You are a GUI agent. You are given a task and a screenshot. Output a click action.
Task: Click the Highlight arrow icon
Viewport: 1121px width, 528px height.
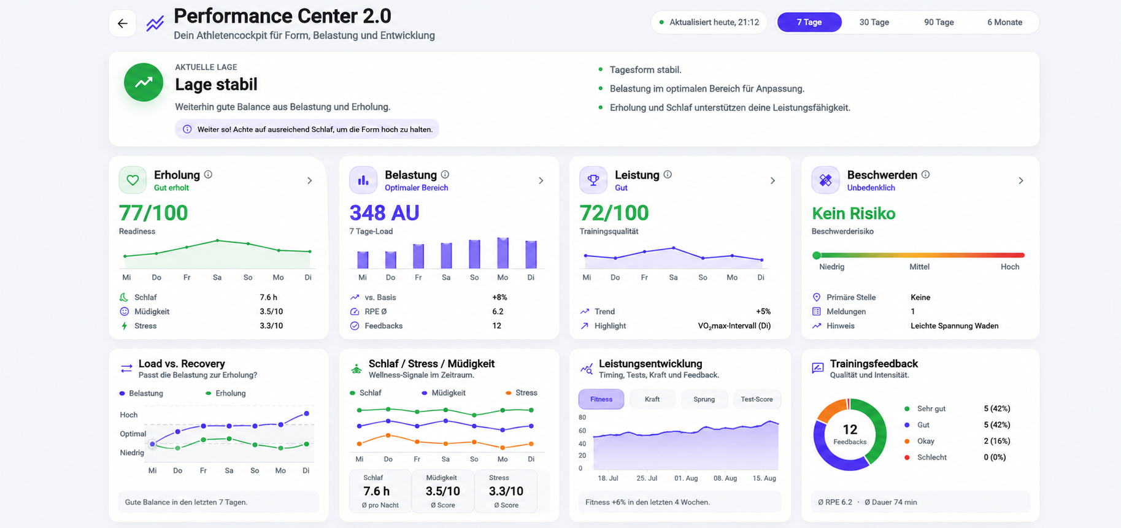point(585,326)
